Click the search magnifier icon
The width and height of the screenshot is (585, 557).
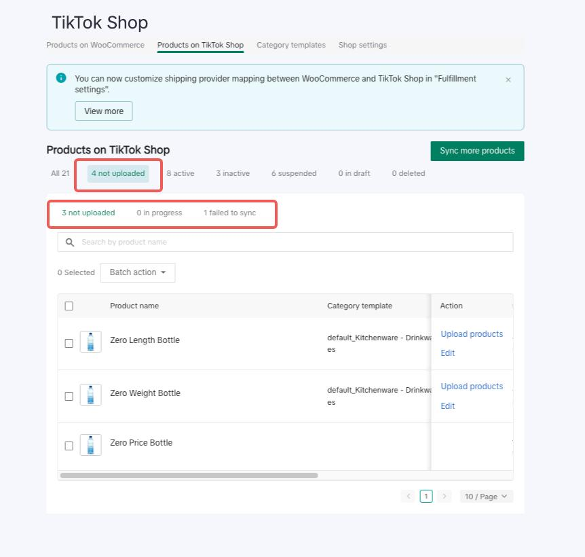click(69, 242)
